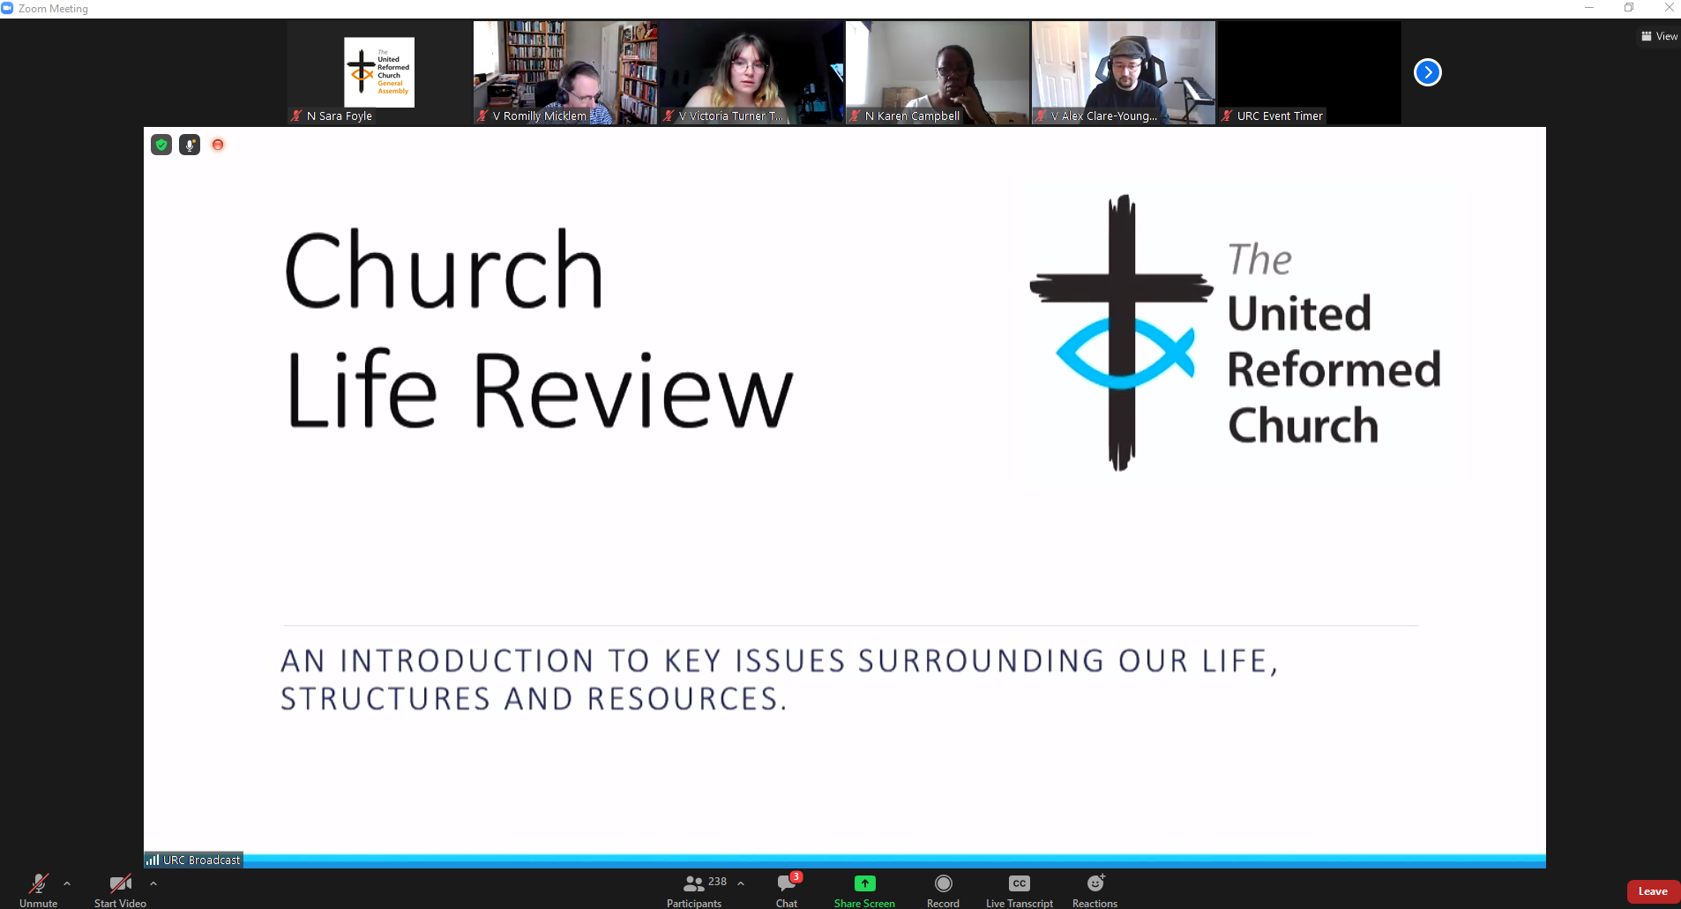Expand the microphone options chevron
Viewport: 1681px width, 909px height.
point(67,884)
